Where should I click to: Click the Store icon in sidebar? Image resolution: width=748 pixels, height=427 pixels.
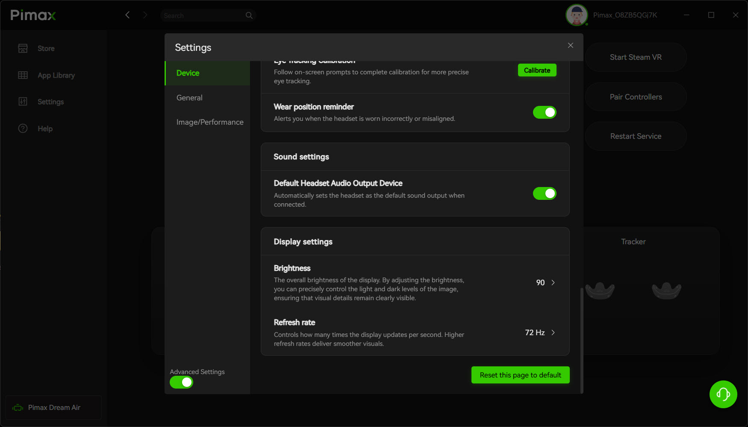tap(23, 48)
